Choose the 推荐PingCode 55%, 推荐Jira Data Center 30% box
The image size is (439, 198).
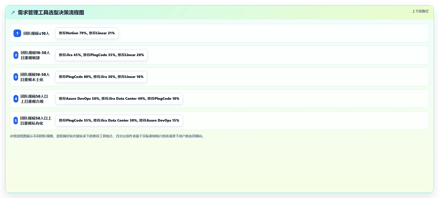pos(119,121)
